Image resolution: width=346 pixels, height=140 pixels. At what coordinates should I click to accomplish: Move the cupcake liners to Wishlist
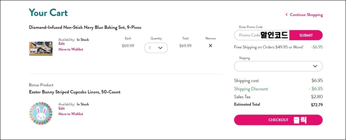71,114
